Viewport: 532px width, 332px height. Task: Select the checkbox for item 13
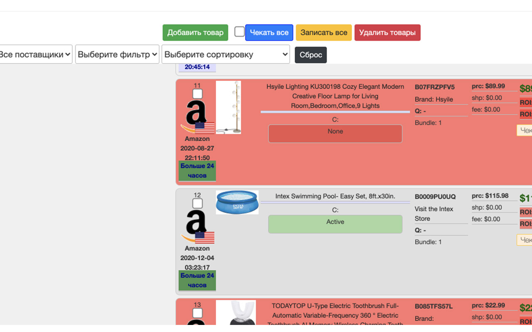(x=197, y=313)
